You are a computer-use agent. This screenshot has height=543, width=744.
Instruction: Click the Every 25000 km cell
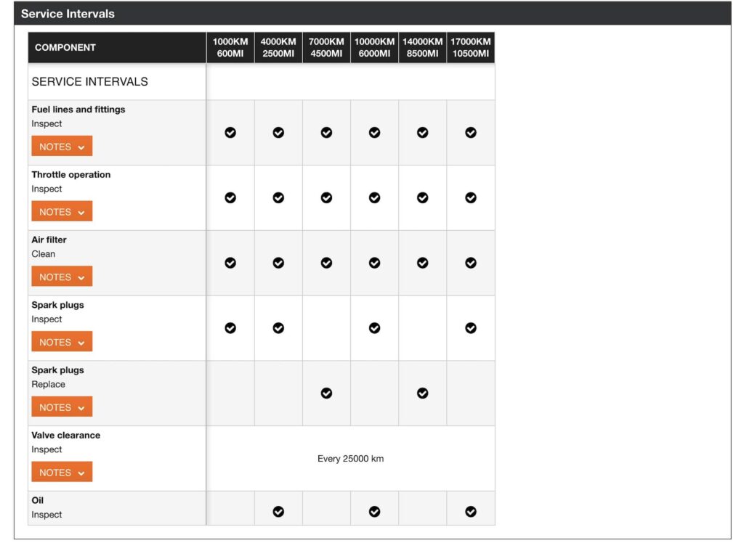352,458
